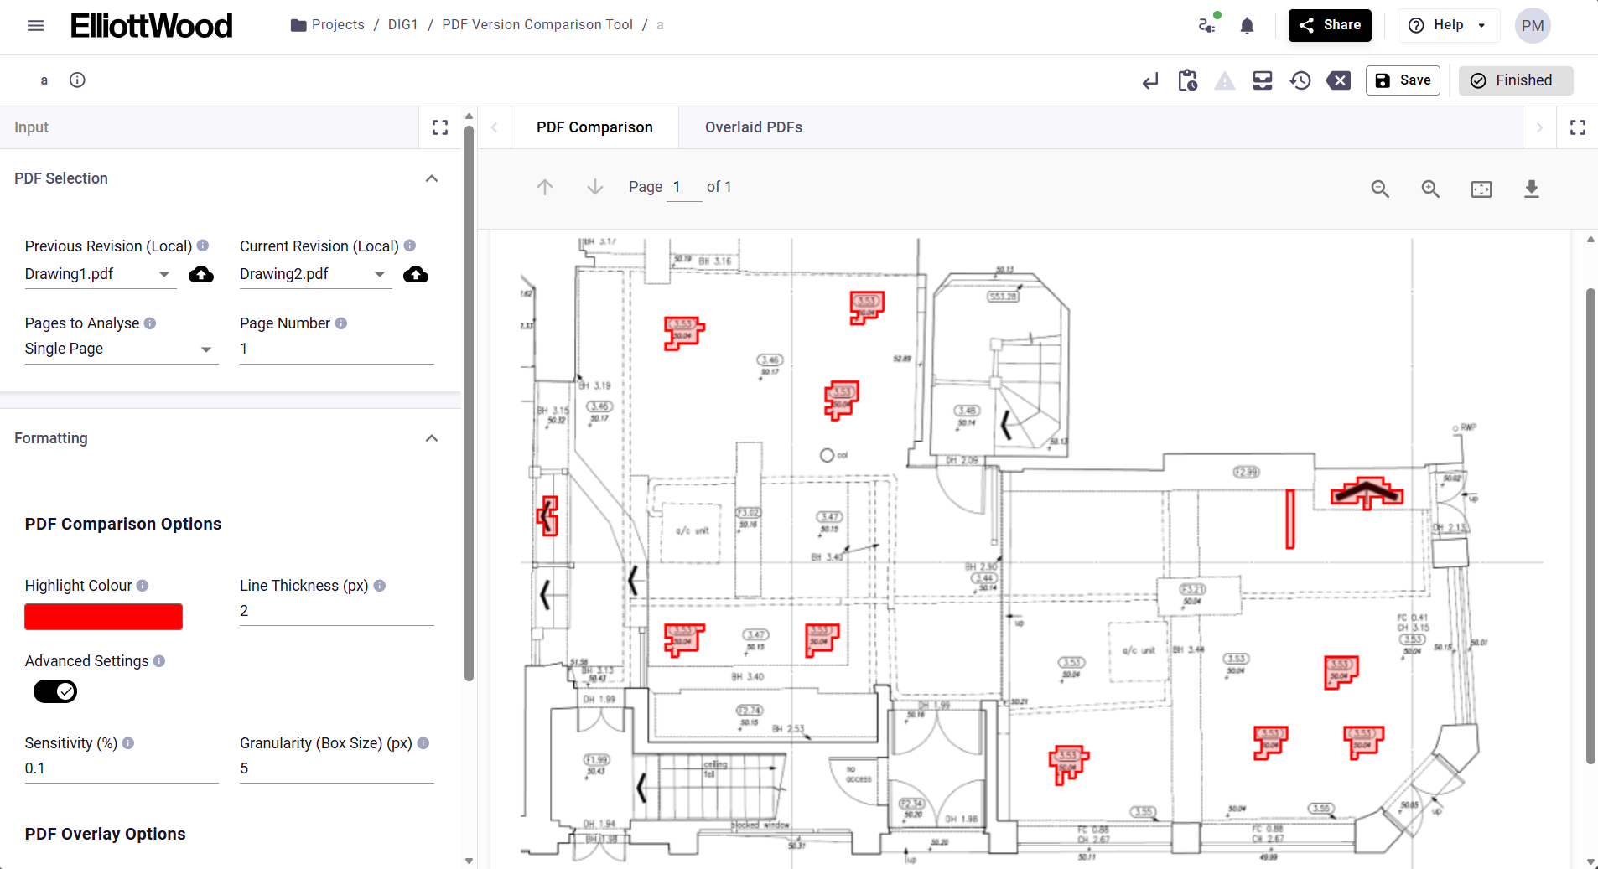Collapse the Formatting section
The width and height of the screenshot is (1598, 869).
(x=432, y=438)
